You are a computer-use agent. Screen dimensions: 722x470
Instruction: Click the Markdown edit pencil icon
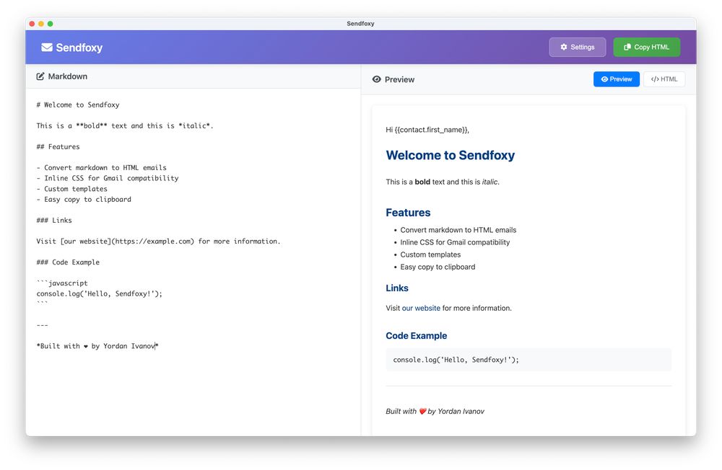tap(40, 76)
